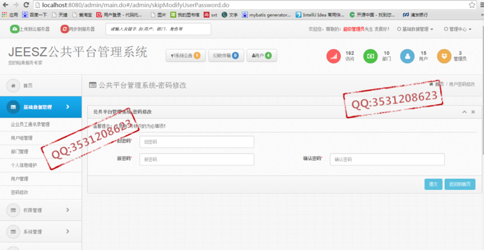
Task: Click the blue 用户 users stat icon
Action: click(x=407, y=56)
